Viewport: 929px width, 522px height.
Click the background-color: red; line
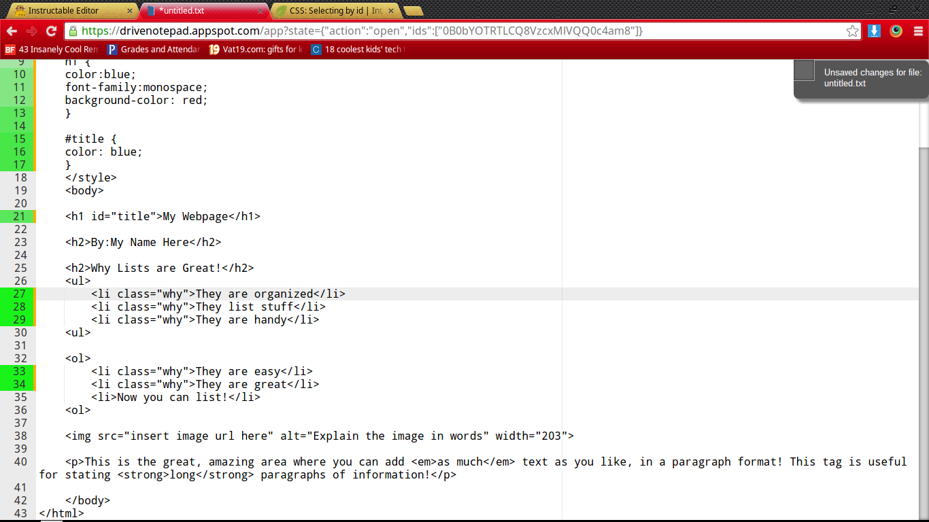(136, 100)
